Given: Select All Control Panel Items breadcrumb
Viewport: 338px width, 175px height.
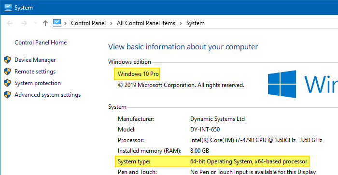Looking at the screenshot, I should 146,23.
